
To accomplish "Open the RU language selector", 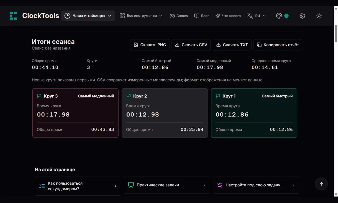I will pos(256,16).
